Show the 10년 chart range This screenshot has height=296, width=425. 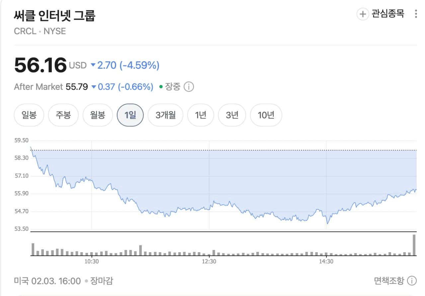click(266, 115)
